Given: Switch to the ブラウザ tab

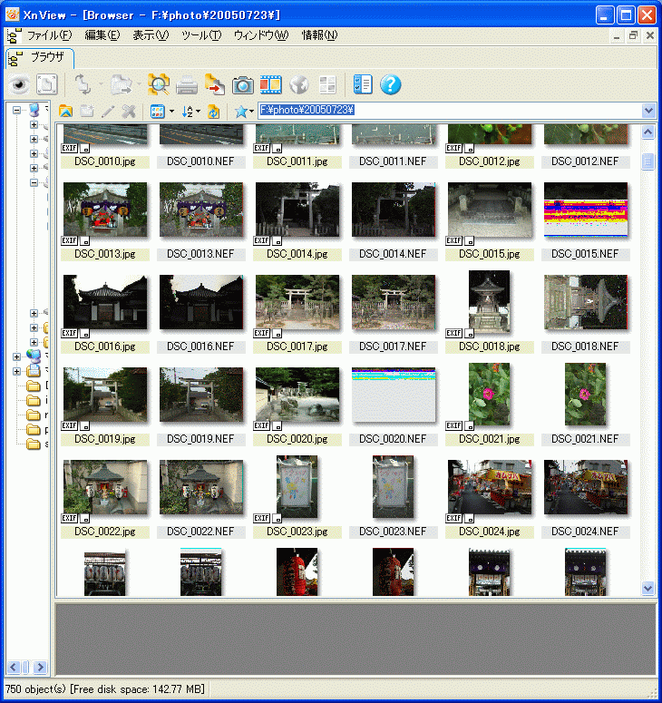Looking at the screenshot, I should pos(41,57).
